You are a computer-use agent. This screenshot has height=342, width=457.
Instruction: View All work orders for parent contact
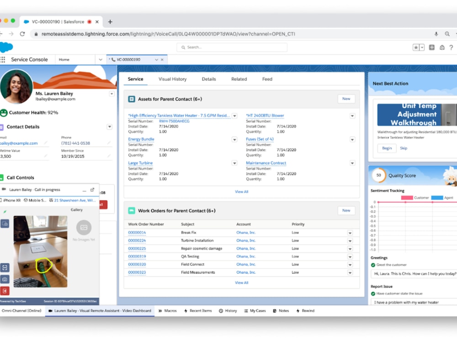(241, 282)
